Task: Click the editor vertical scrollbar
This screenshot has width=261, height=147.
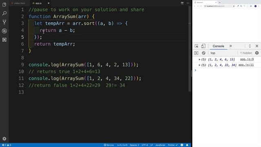Action: (x=190, y=49)
